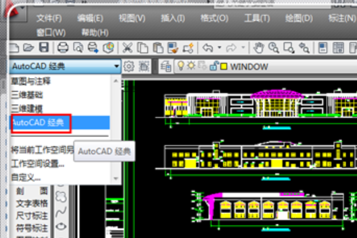Open Plot Preview from the toolbar
The image size is (357, 238).
[78, 48]
